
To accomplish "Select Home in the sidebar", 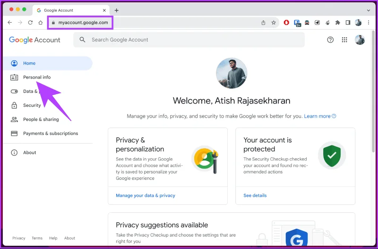I will (48, 63).
